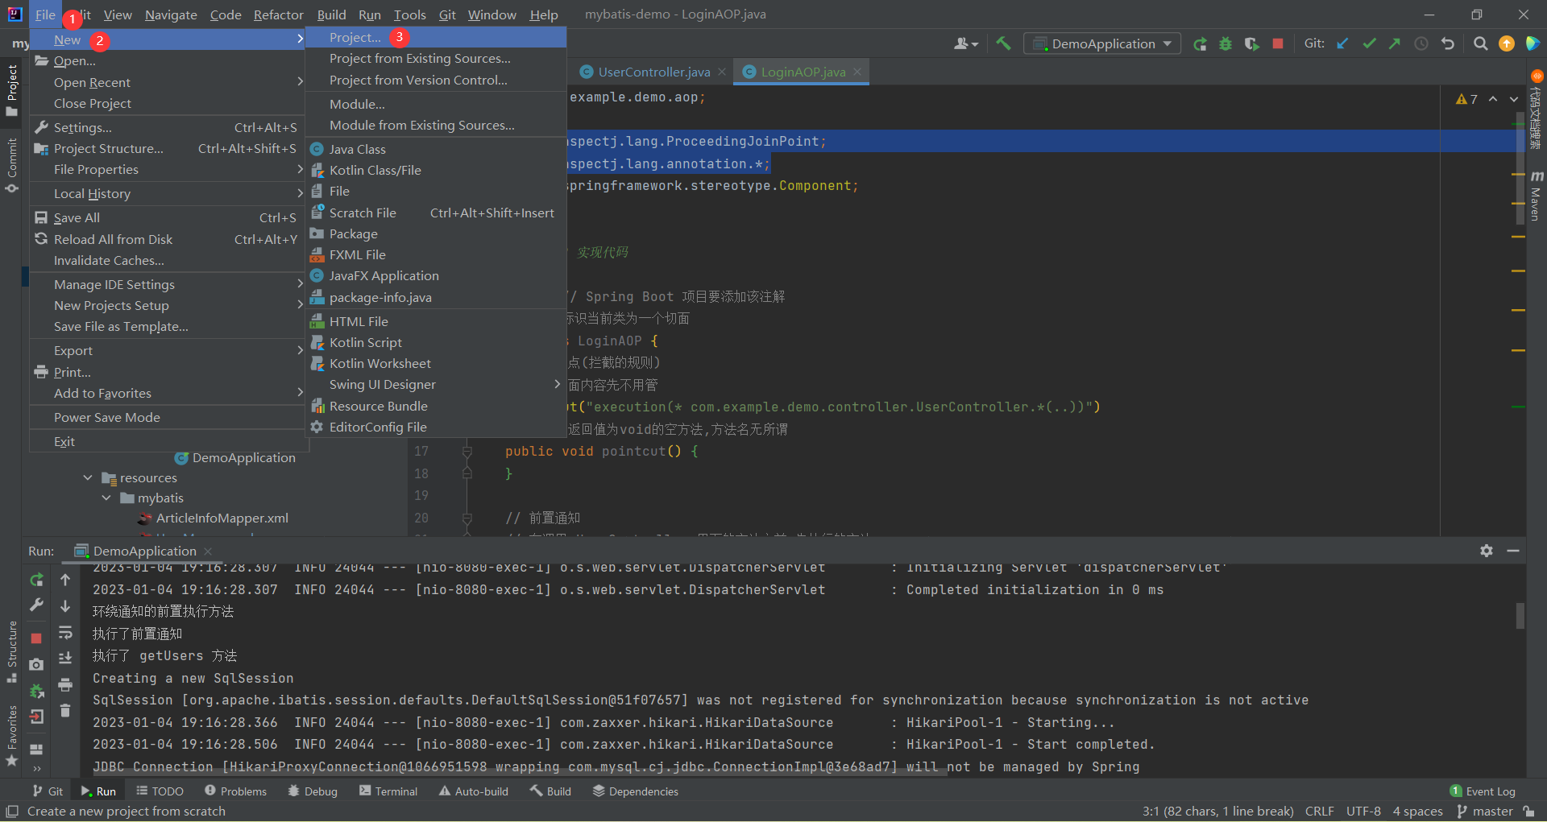
Task: Open the Terminal tool window
Action: coord(388,791)
